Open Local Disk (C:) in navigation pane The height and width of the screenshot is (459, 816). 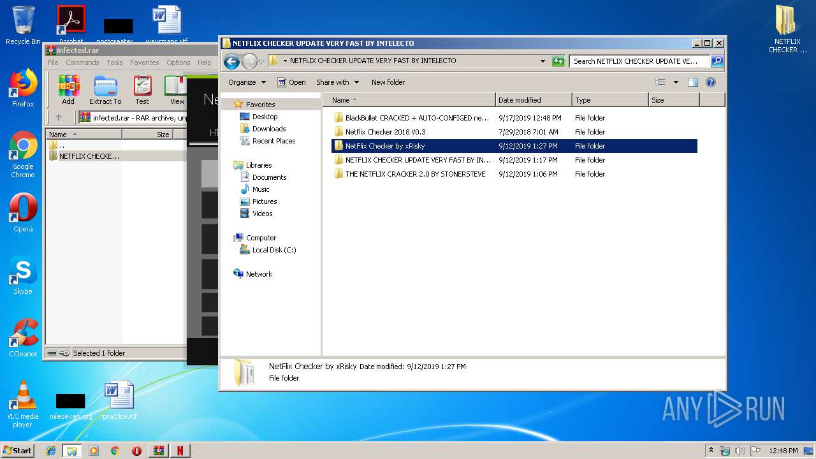coord(273,250)
